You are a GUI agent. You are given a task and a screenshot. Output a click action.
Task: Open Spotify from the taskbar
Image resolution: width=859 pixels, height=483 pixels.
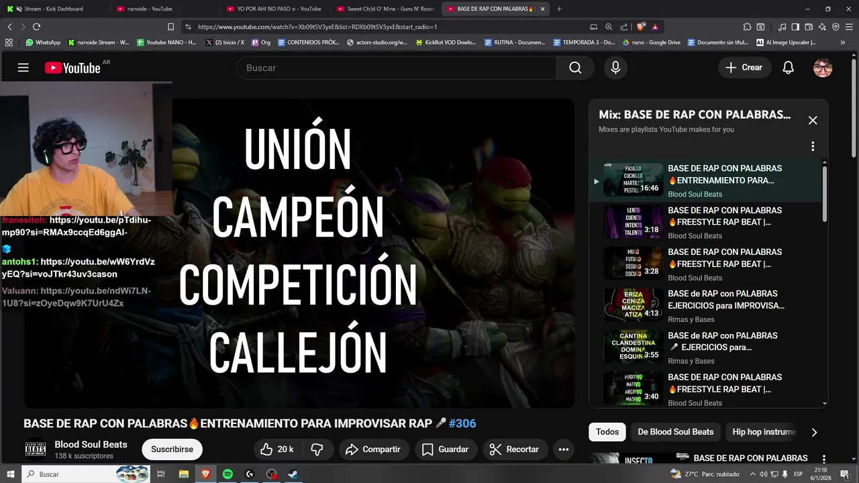pos(228,474)
